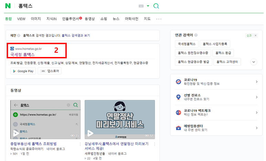Open 내 주변 센터 찾기 text

pyautogui.click(x=195, y=130)
